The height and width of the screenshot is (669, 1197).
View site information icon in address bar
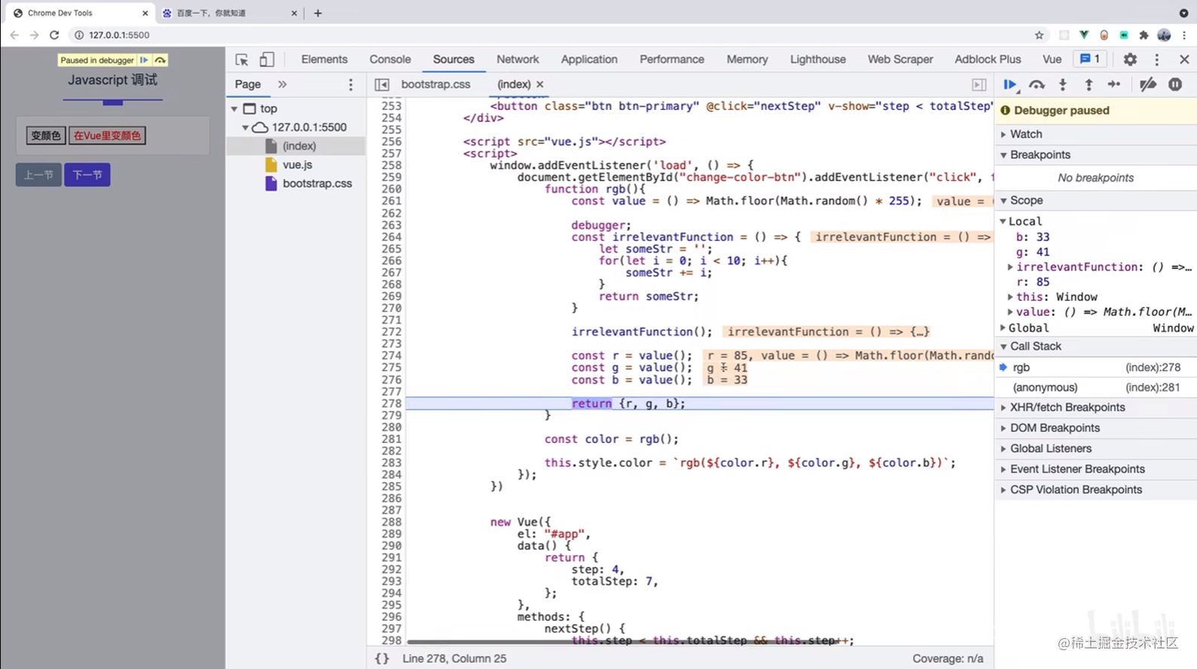pos(78,35)
